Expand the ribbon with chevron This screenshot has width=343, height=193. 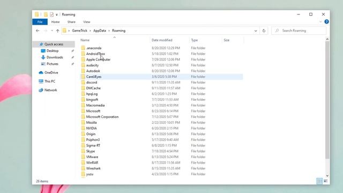[x=320, y=21]
